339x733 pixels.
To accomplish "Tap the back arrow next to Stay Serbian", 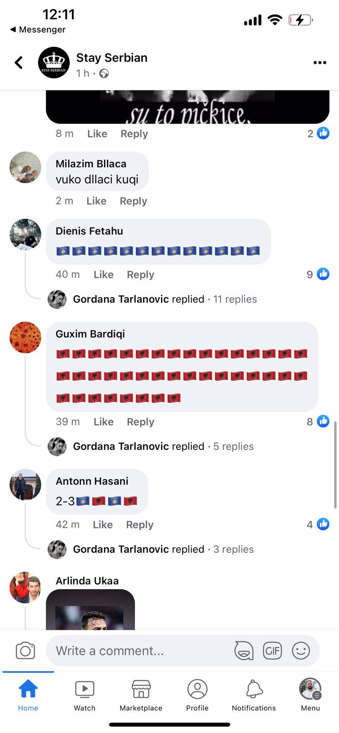I will point(19,63).
